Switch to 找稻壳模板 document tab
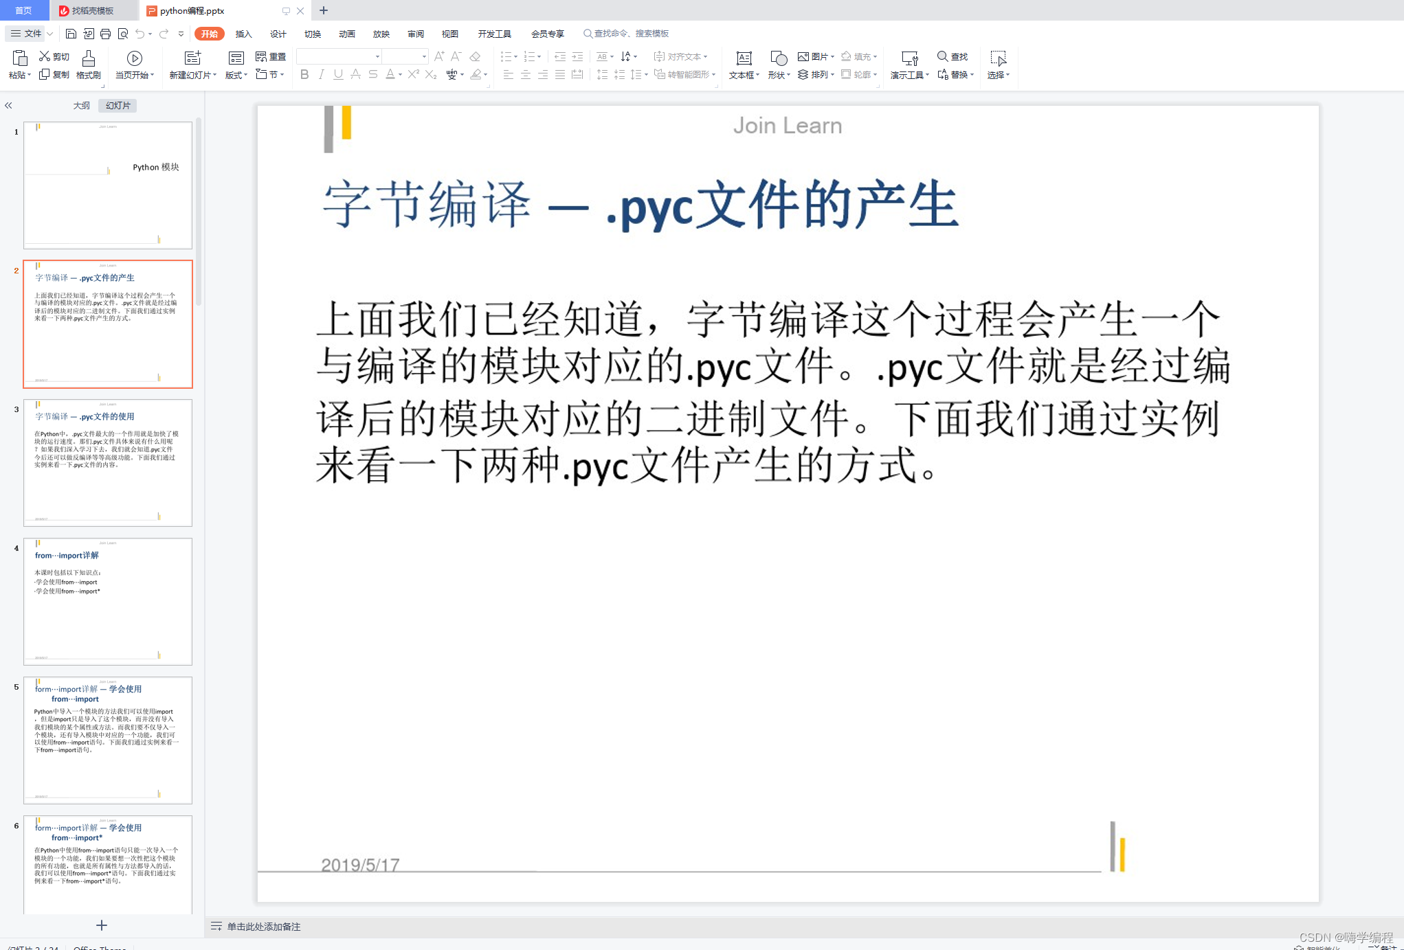 [x=93, y=10]
